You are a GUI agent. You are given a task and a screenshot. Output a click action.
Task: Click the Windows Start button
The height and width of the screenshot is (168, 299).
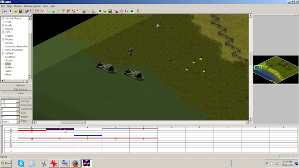(6, 163)
